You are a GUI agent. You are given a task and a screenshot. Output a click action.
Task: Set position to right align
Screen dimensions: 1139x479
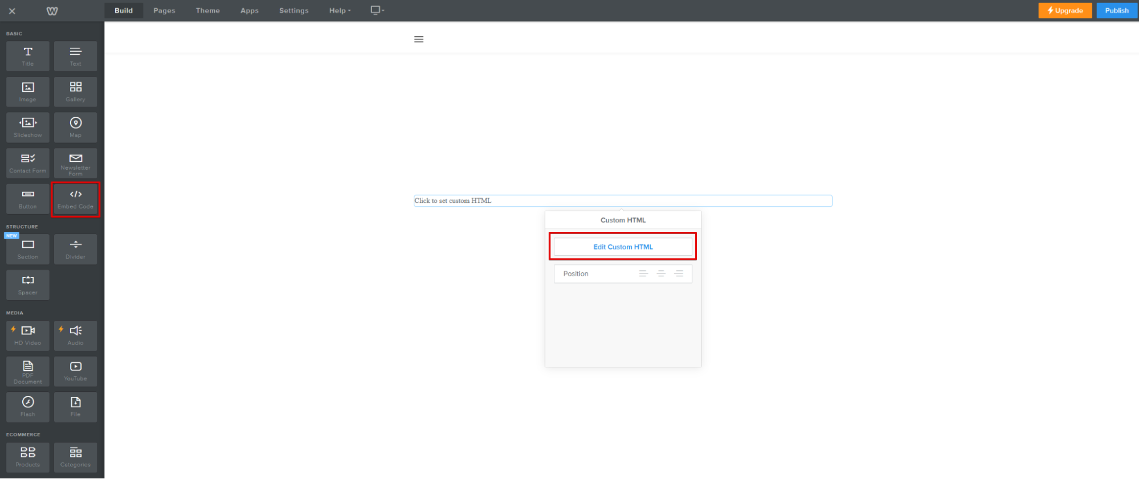679,274
